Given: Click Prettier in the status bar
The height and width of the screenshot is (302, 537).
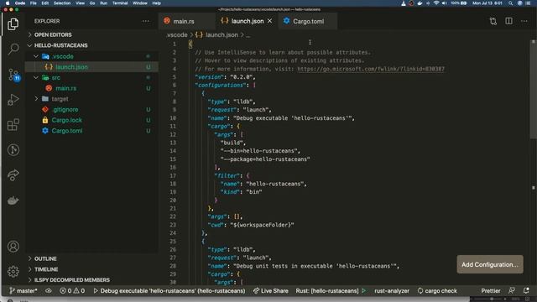Looking at the screenshot, I should (490, 291).
